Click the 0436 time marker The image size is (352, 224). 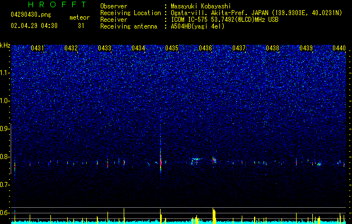click(x=205, y=48)
